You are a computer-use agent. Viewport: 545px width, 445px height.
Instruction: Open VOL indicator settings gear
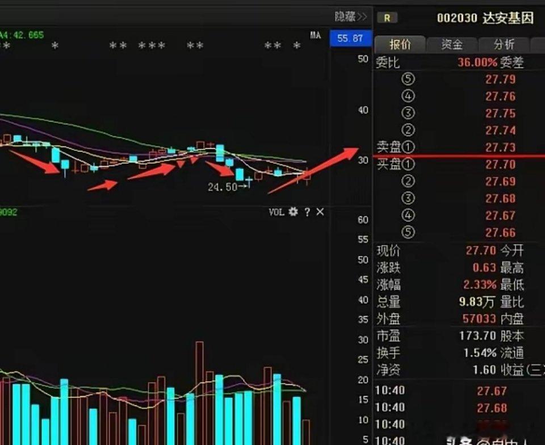pyautogui.click(x=294, y=212)
